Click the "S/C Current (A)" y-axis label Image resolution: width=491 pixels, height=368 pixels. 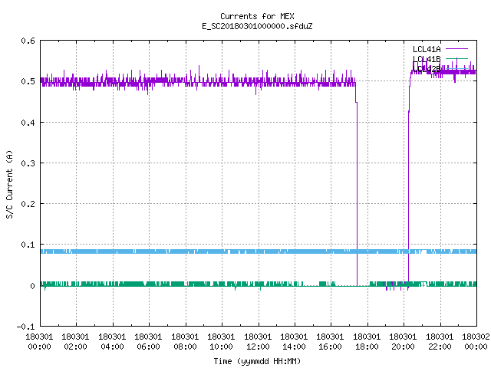point(9,184)
